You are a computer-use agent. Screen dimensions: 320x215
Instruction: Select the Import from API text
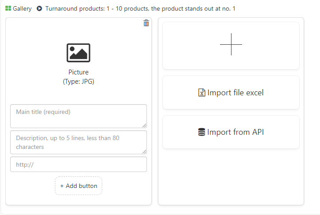coord(235,132)
